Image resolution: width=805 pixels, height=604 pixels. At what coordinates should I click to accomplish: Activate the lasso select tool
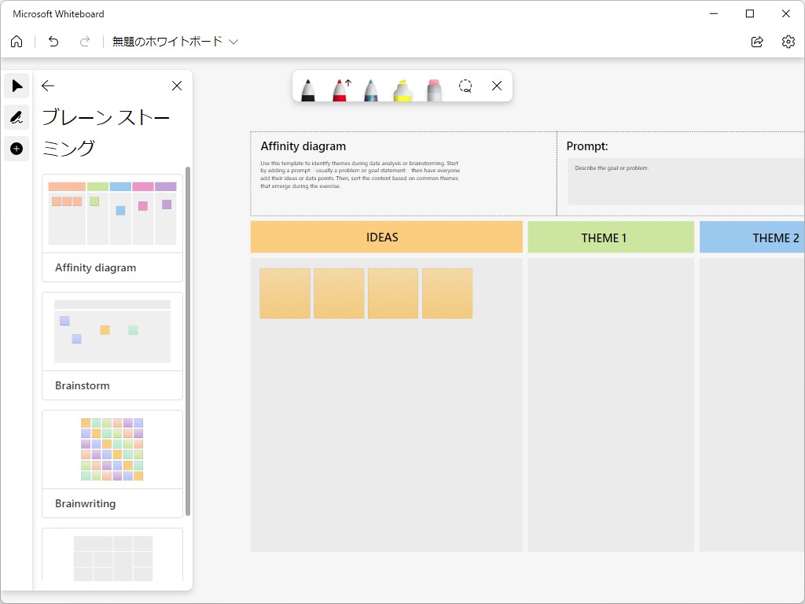coord(465,86)
